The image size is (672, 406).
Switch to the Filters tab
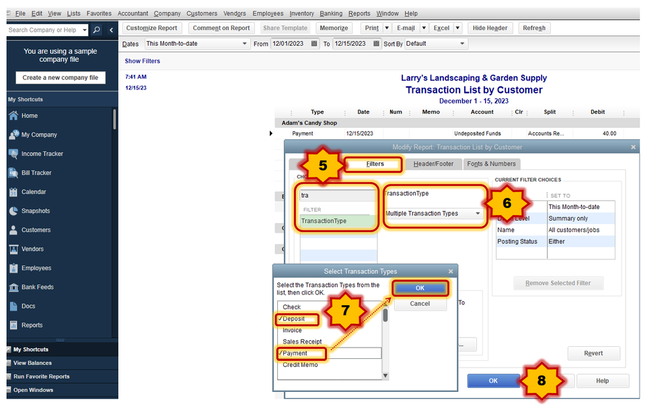click(375, 164)
